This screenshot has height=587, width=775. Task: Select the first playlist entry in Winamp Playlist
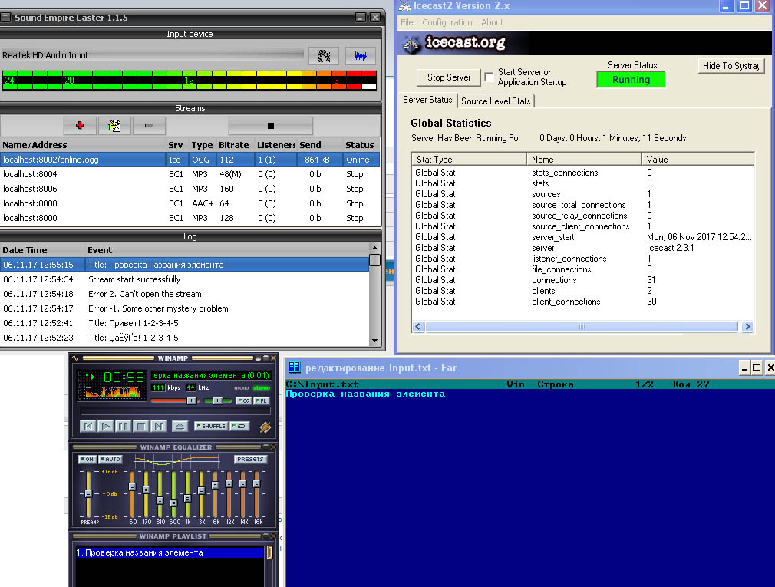pyautogui.click(x=169, y=552)
